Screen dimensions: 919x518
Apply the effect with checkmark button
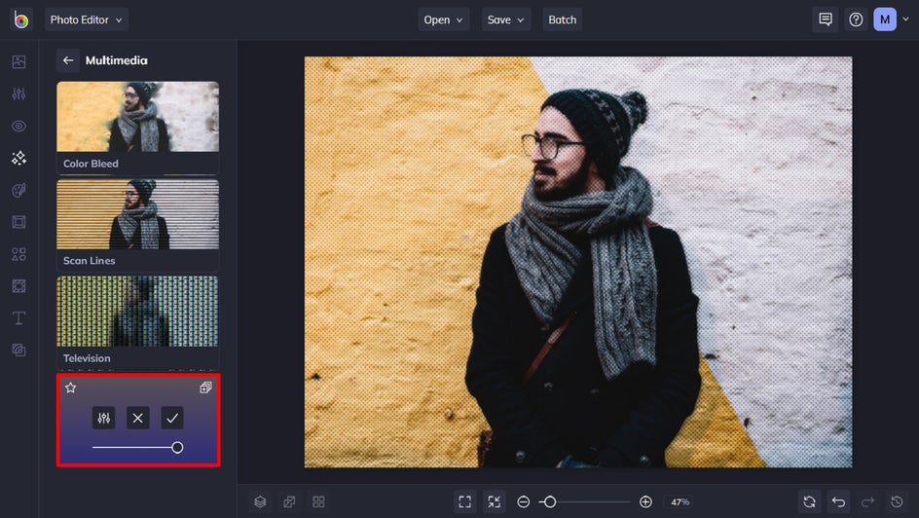point(172,418)
